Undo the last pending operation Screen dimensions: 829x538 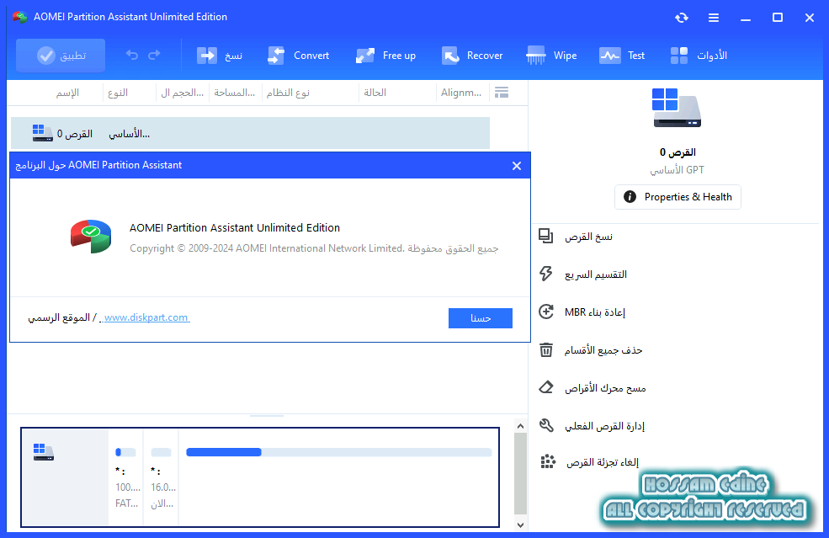click(x=132, y=55)
